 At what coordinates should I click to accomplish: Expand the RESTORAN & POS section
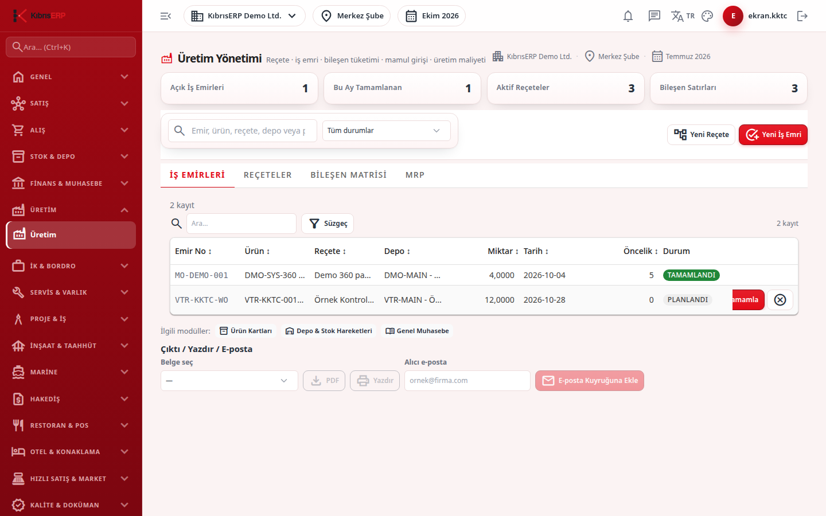(x=71, y=425)
